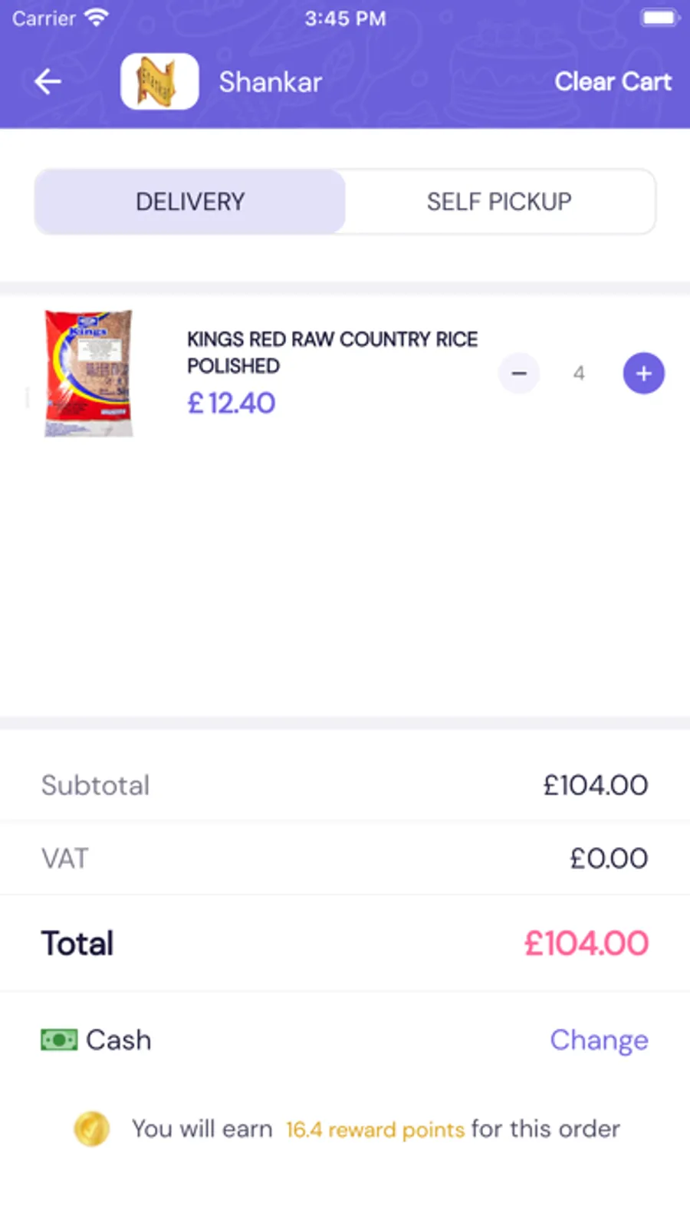This screenshot has height=1226, width=690.
Task: Click Clear Cart
Action: 613,81
